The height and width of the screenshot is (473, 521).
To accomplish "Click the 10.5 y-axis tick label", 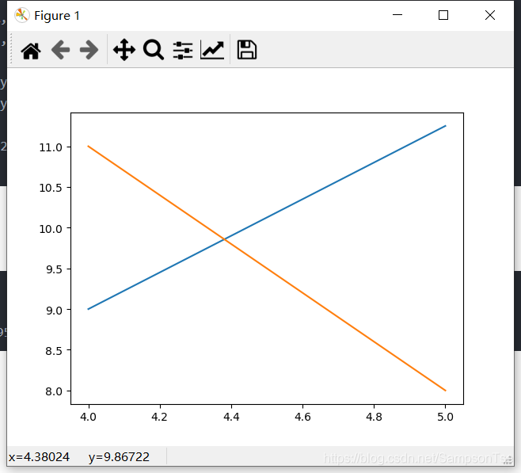I will click(51, 188).
